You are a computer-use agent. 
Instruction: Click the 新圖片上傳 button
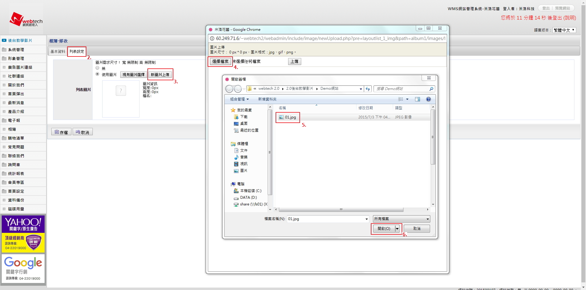(160, 74)
